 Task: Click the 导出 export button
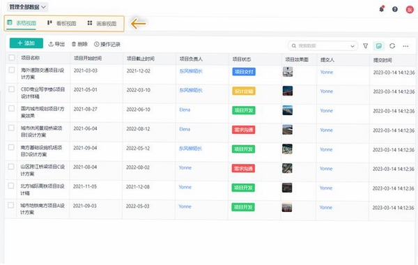tap(56, 44)
